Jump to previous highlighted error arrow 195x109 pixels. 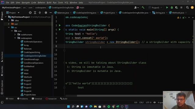tap(189, 18)
